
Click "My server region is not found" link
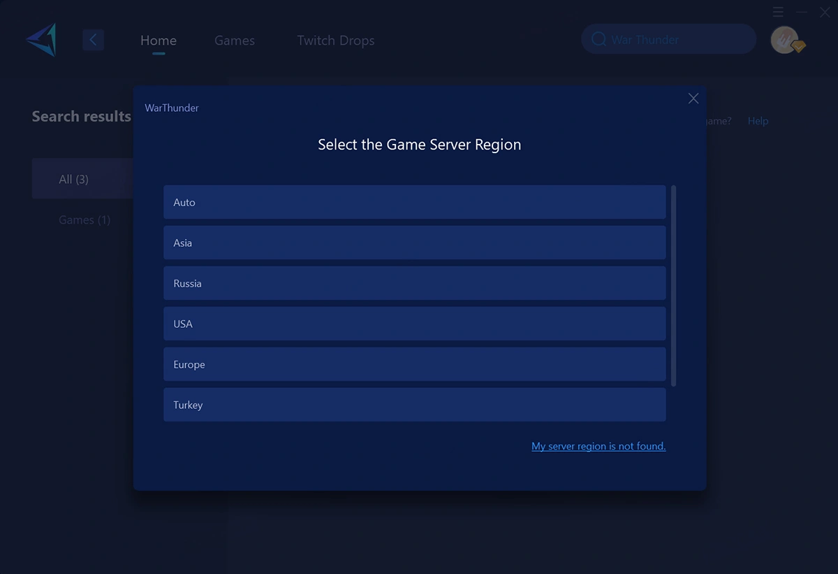[x=598, y=446]
